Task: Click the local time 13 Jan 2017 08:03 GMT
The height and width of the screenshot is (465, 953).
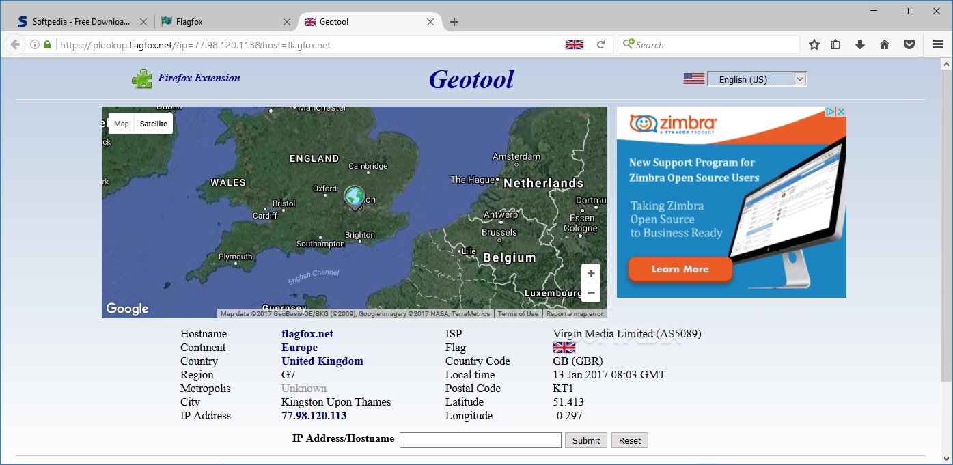Action: click(x=609, y=375)
